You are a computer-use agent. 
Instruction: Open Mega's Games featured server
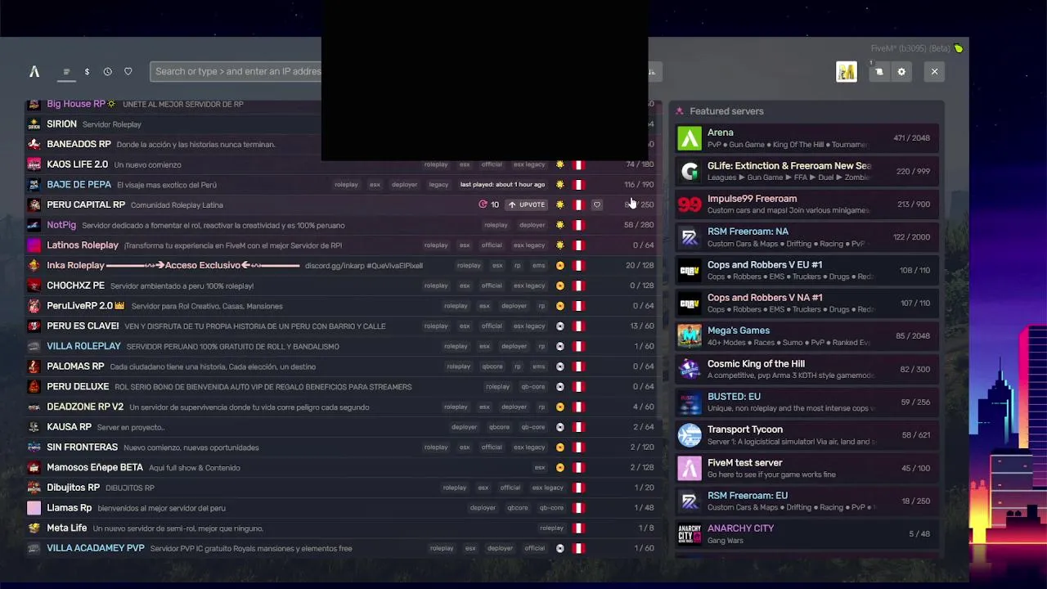click(x=807, y=336)
